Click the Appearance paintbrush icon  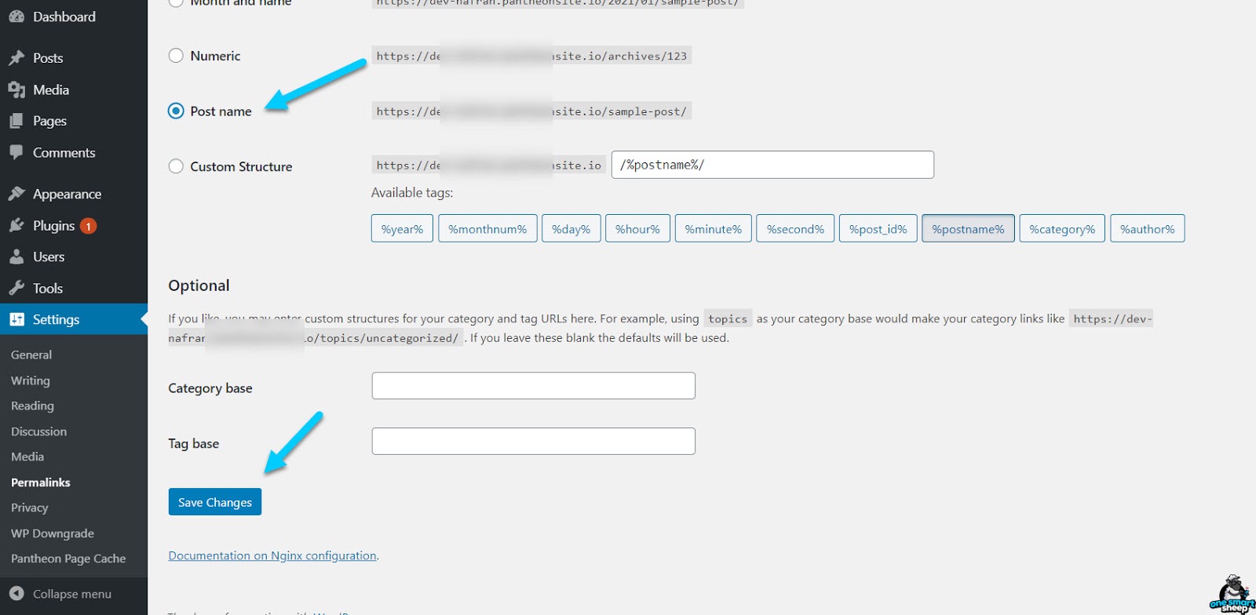tap(16, 194)
